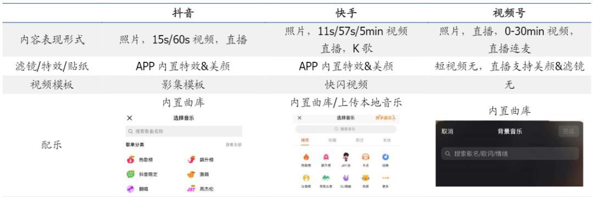Image resolution: width=593 pixels, height=197 pixels.
Task: Close the Douyin 选择音乐 panel with X
Action: tap(130, 118)
